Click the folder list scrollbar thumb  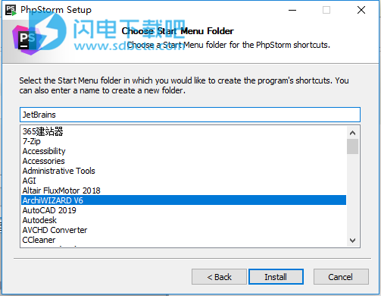[x=352, y=146]
